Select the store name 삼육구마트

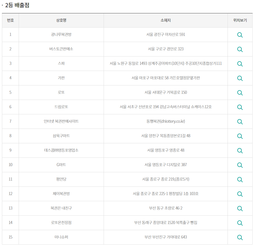[x=61, y=136]
